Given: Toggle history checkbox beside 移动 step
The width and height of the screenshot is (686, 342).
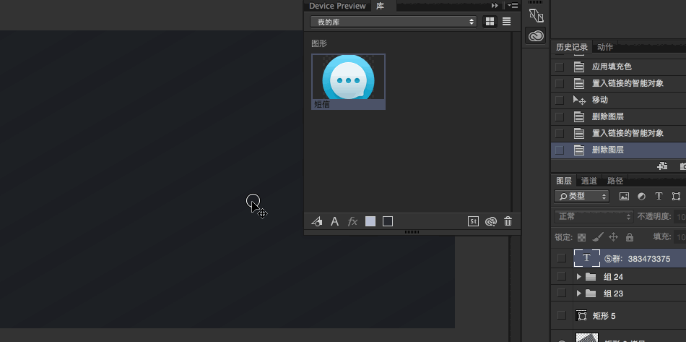Looking at the screenshot, I should point(559,100).
